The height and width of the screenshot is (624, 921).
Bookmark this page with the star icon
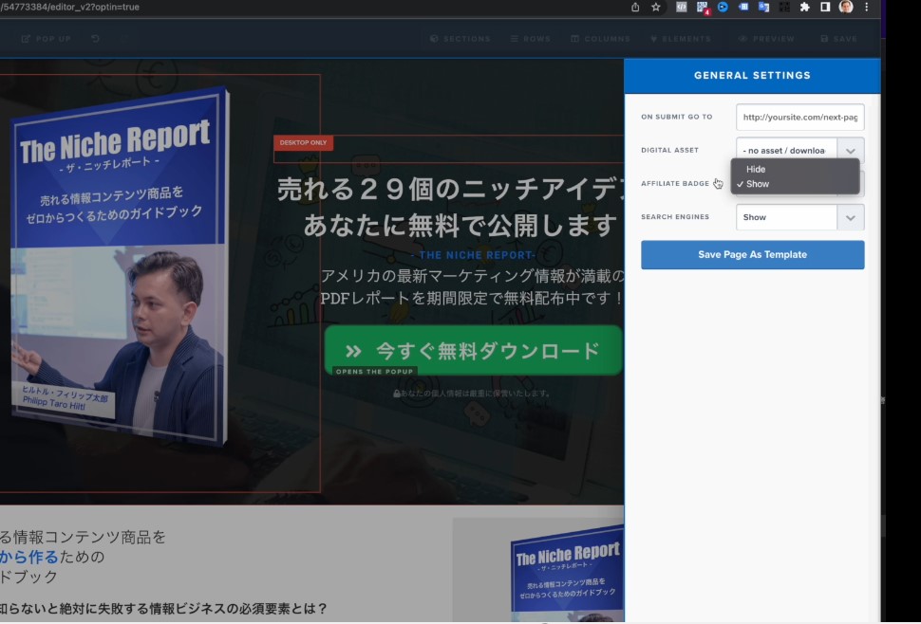655,7
